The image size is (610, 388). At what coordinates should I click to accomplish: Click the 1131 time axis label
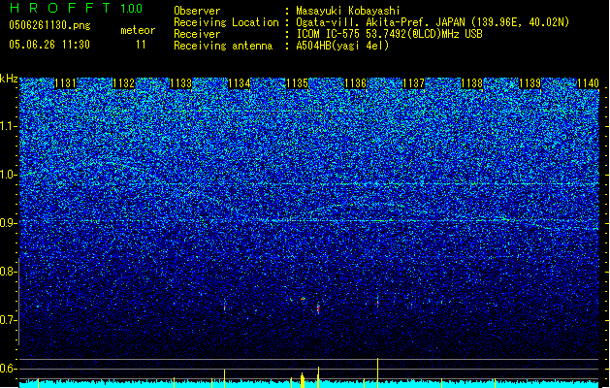click(65, 83)
